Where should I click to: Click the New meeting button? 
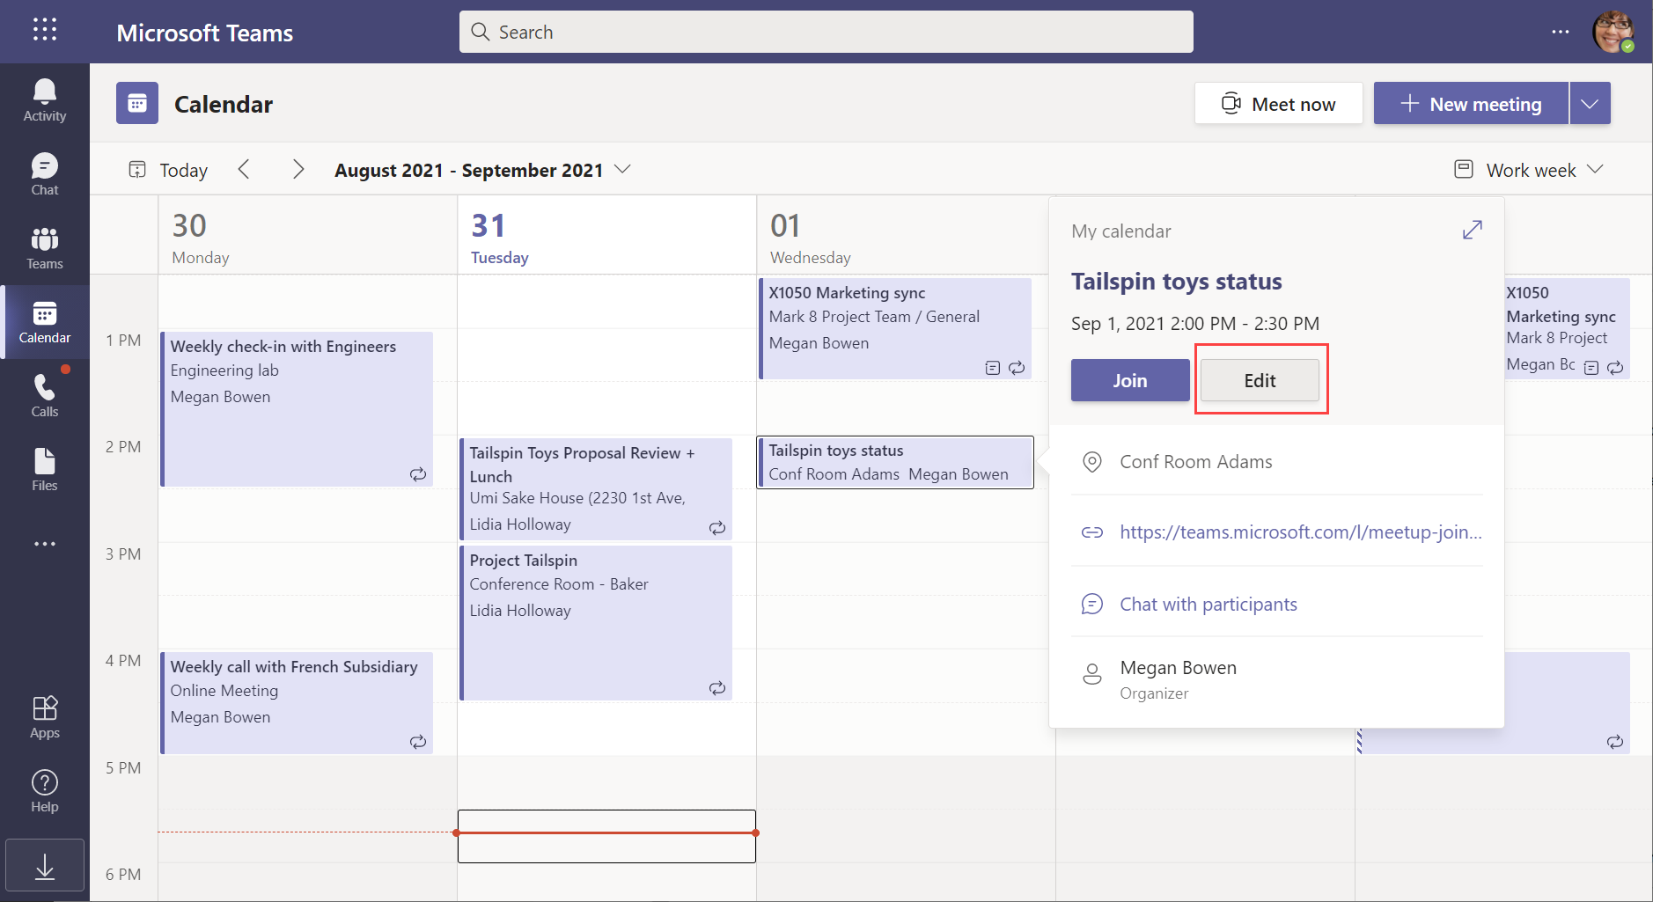coord(1471,104)
